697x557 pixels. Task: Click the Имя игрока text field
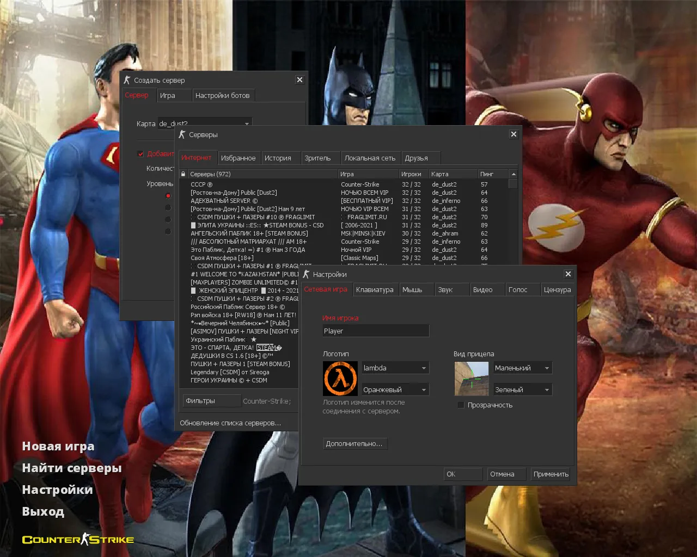click(x=376, y=331)
